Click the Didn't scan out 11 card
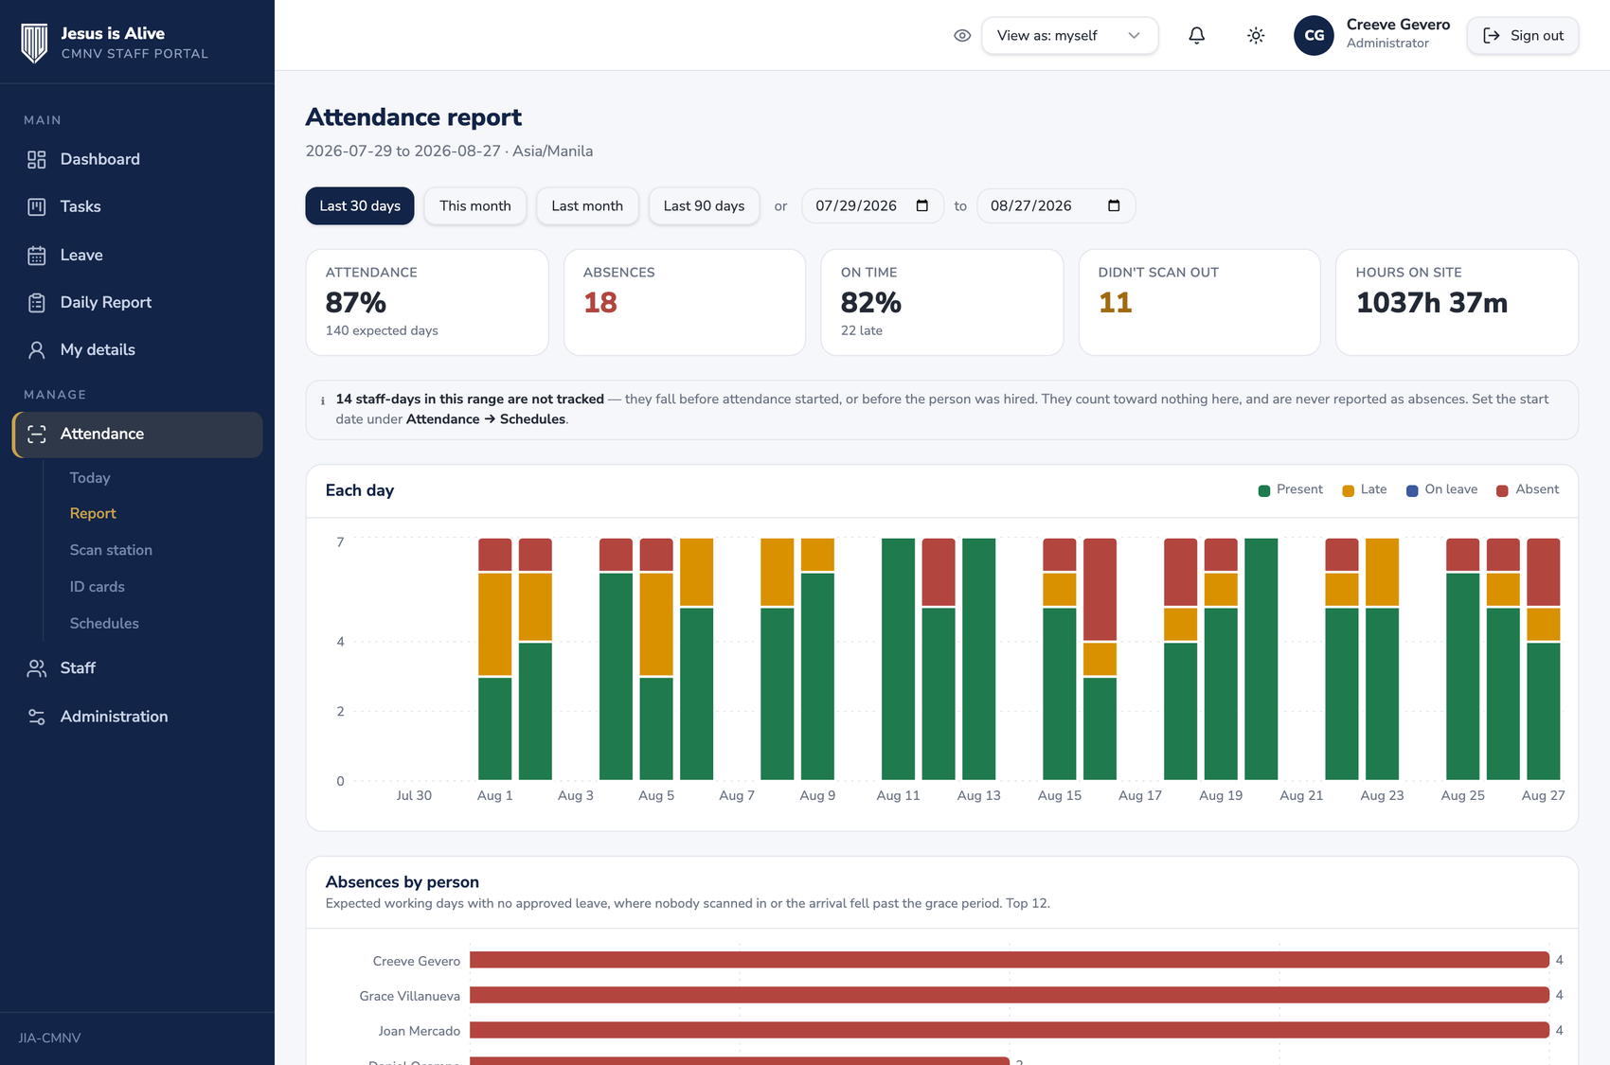This screenshot has width=1610, height=1065. click(1200, 303)
